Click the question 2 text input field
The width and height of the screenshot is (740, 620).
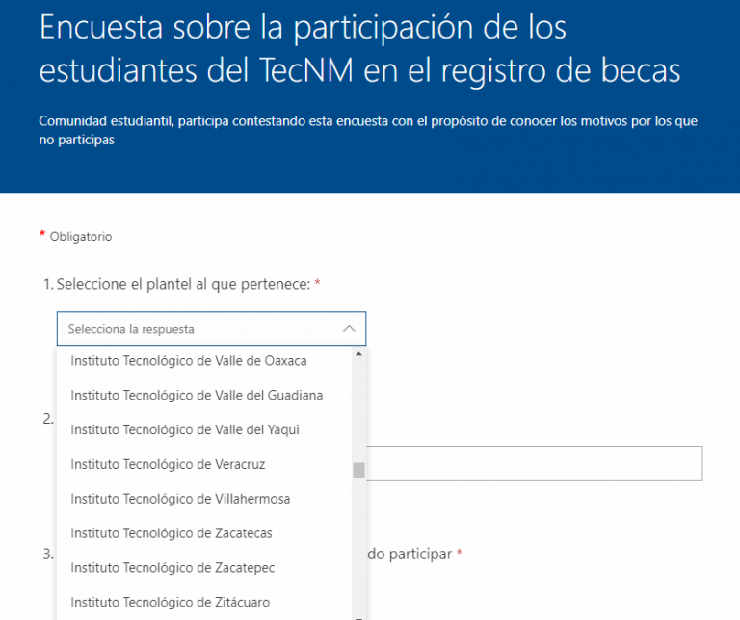click(534, 463)
